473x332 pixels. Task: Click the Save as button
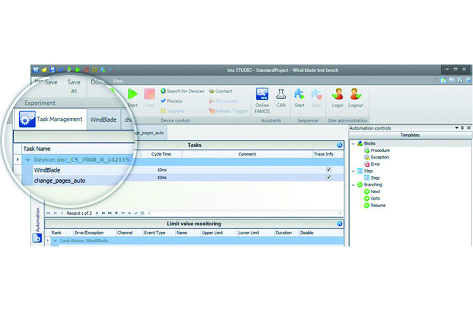point(74,86)
